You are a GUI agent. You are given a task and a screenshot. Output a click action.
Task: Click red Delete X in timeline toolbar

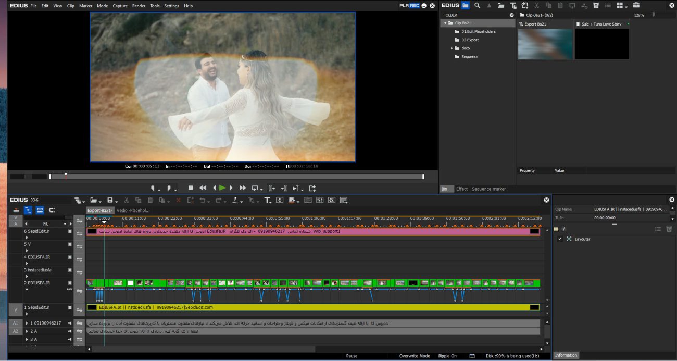coord(179,200)
